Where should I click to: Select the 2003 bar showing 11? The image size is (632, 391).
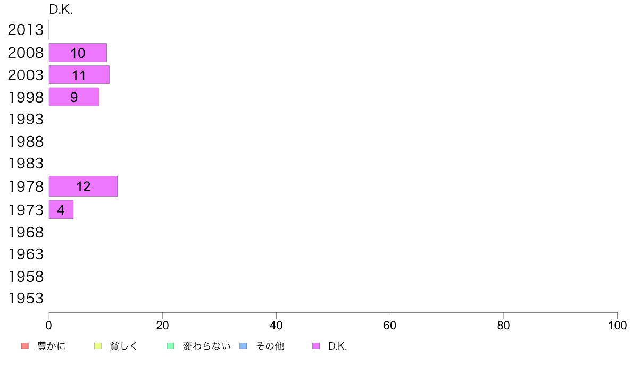(79, 75)
